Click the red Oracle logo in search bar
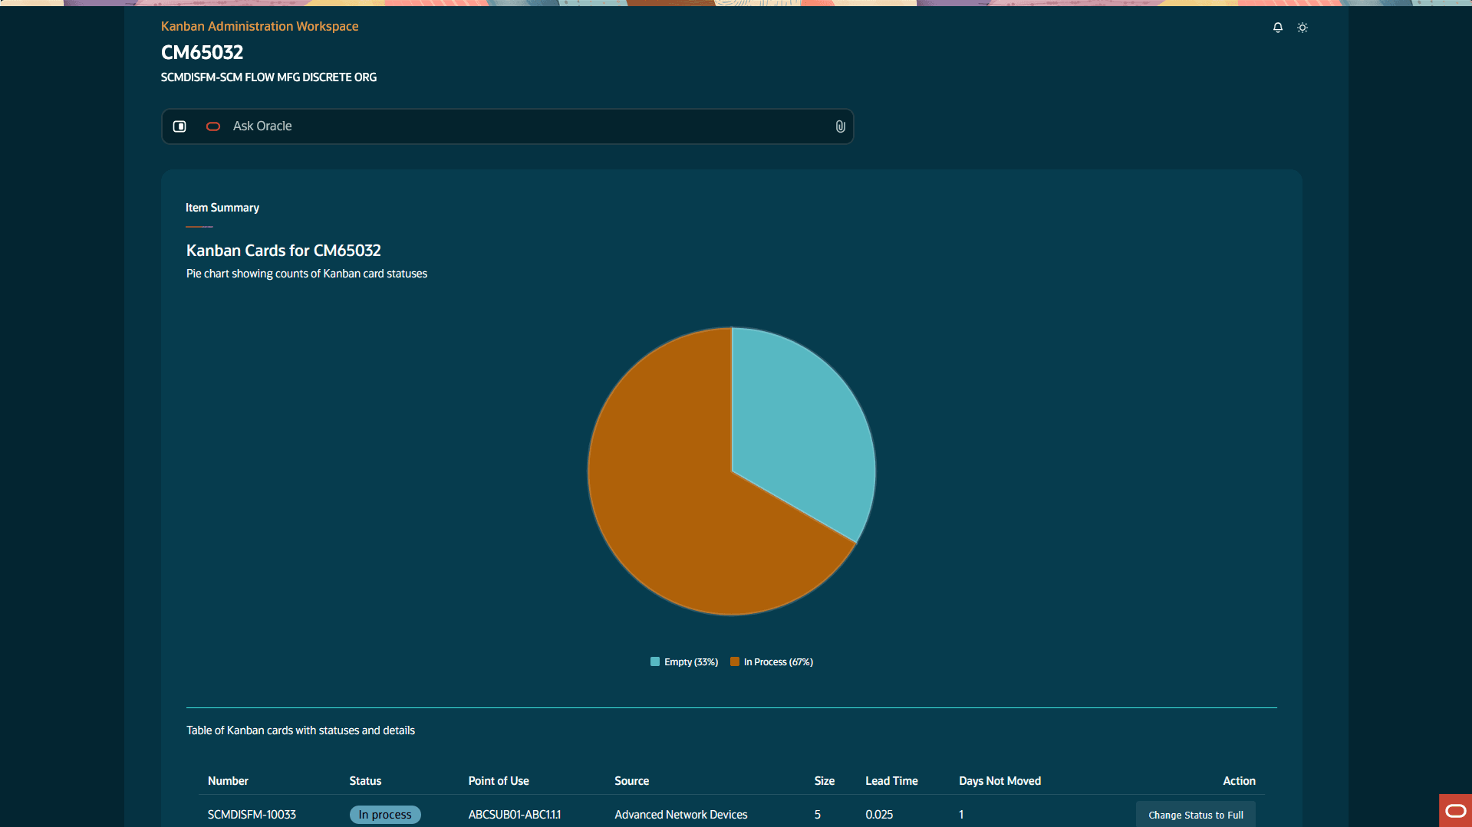This screenshot has height=827, width=1472. (x=213, y=126)
